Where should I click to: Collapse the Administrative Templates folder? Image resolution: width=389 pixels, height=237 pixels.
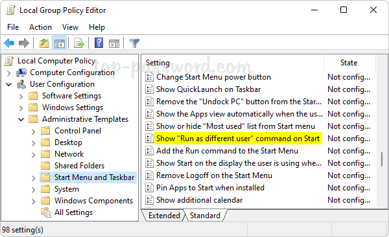(21, 120)
